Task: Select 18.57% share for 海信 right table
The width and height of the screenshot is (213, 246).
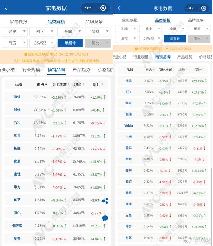Action: pos(148,81)
